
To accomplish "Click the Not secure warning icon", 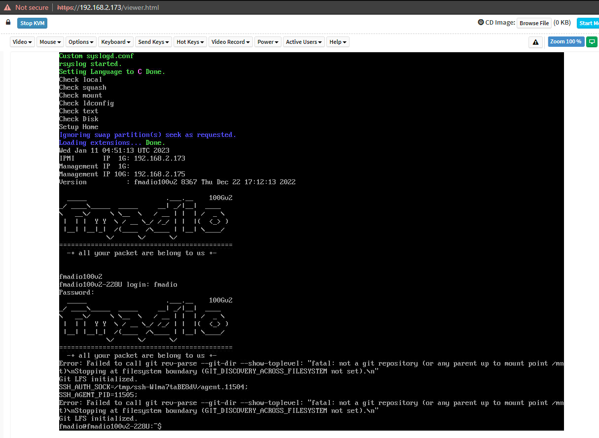I will (x=7, y=7).
